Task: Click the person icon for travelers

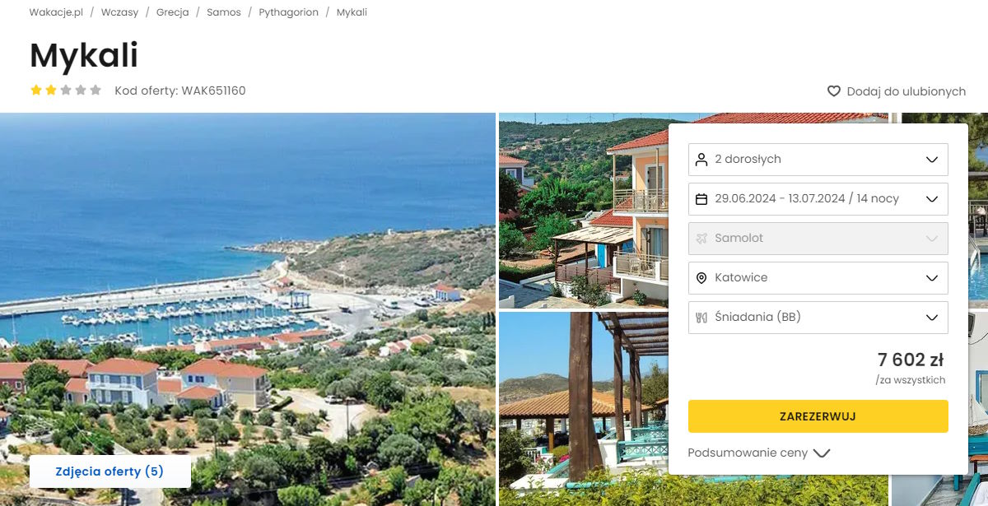Action: point(701,160)
